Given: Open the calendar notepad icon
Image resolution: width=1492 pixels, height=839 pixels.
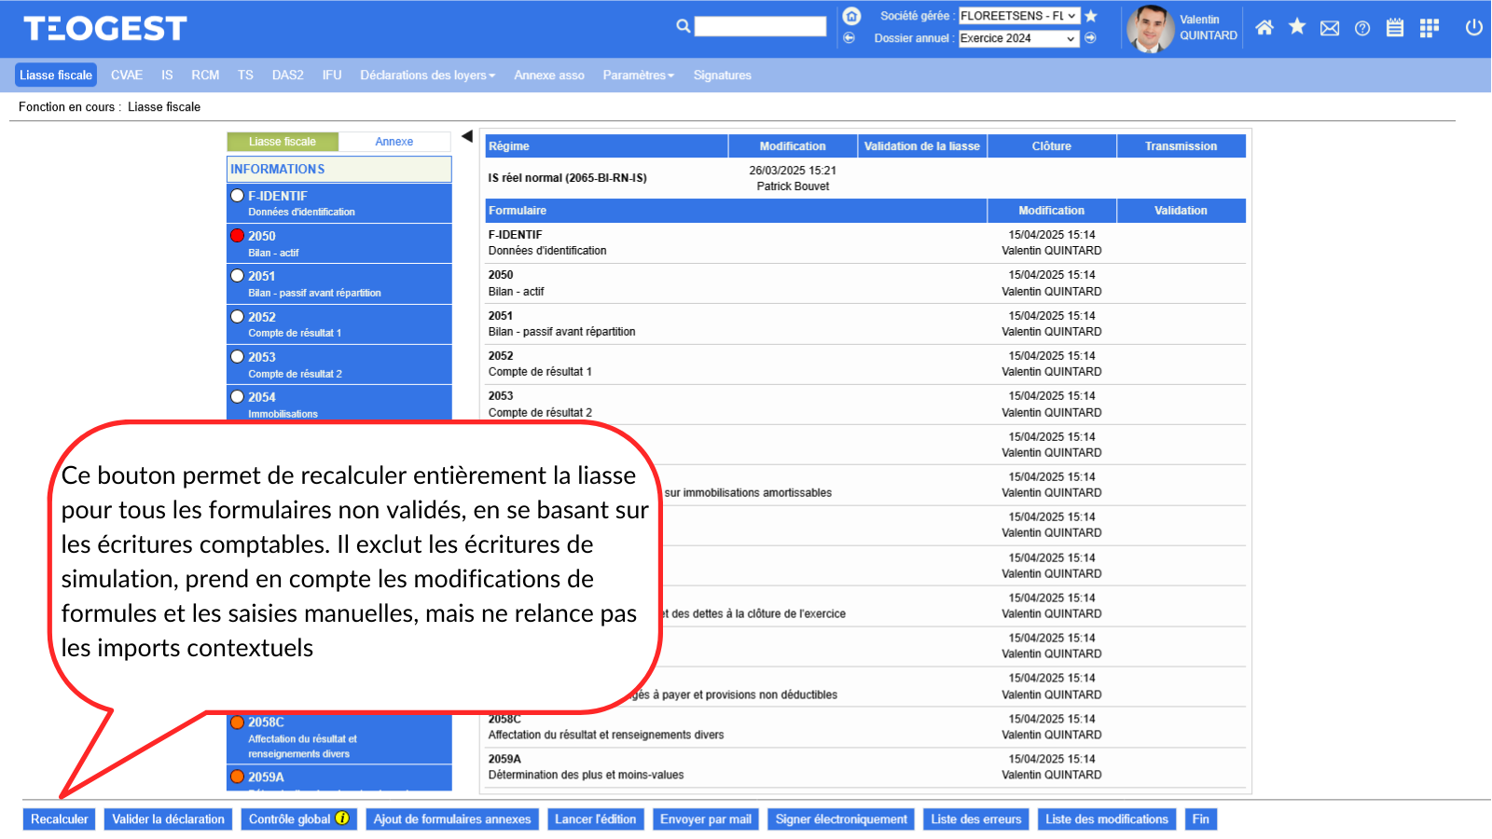Looking at the screenshot, I should (1395, 28).
